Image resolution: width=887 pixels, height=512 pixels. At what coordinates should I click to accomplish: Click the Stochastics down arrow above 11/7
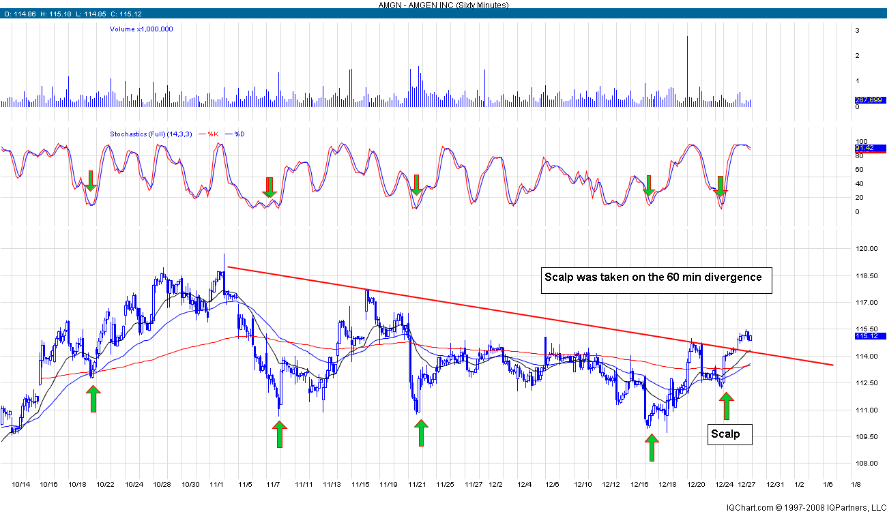pyautogui.click(x=270, y=187)
